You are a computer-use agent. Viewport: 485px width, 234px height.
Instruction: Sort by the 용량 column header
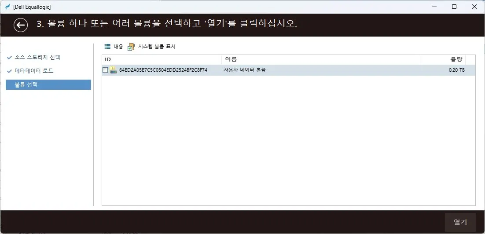(x=443, y=60)
